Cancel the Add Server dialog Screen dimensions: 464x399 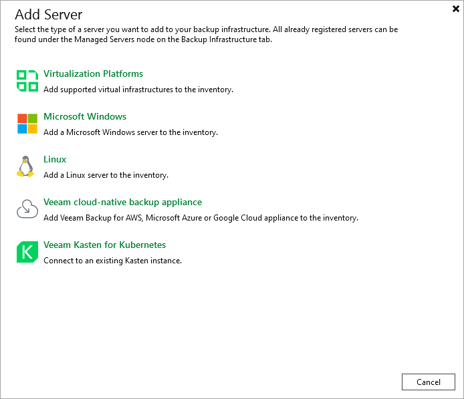(428, 382)
